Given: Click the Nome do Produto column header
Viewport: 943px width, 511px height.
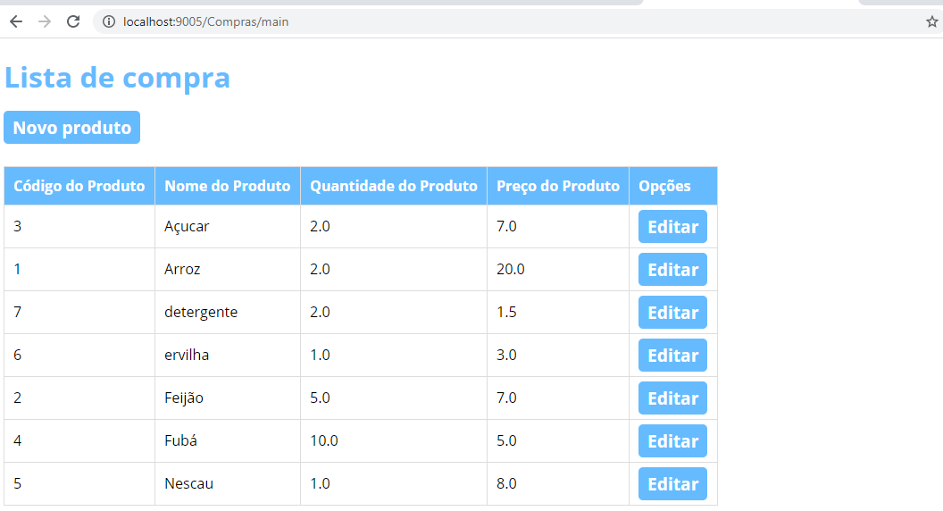Looking at the screenshot, I should pyautogui.click(x=228, y=186).
